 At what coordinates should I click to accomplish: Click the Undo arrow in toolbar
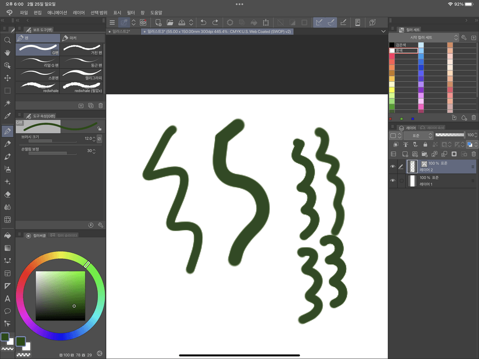coord(203,22)
